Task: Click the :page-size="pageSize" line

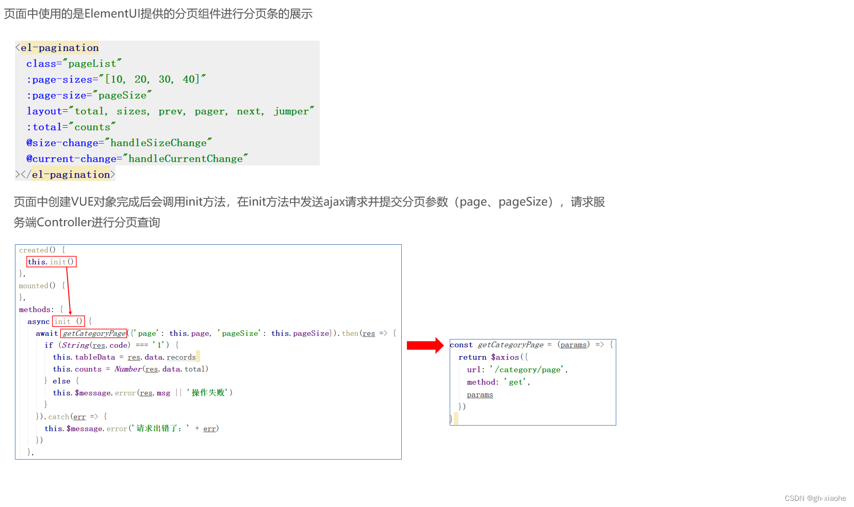Action: pos(89,95)
